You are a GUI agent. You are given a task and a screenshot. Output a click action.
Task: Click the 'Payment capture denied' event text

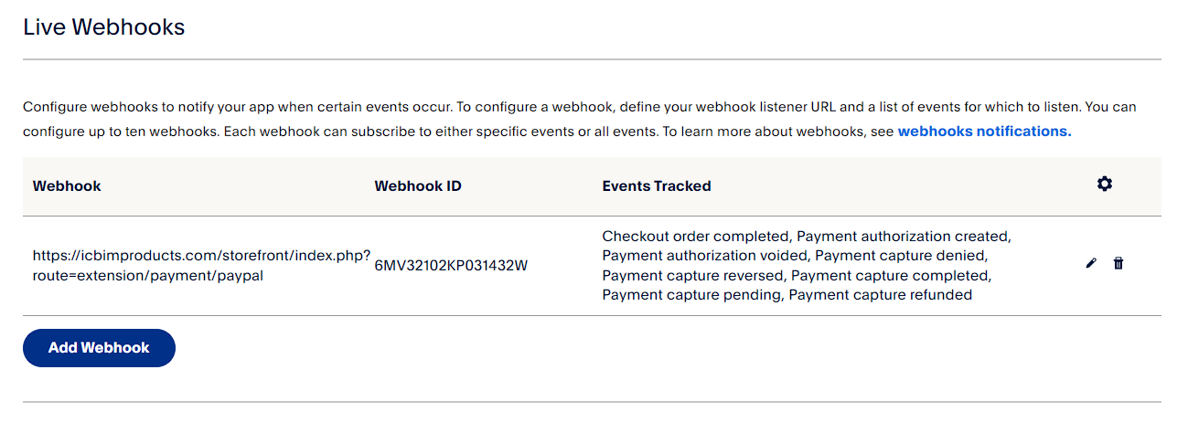(x=900, y=256)
